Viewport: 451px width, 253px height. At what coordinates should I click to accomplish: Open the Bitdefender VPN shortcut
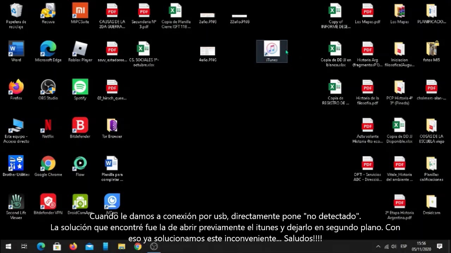[48, 205]
